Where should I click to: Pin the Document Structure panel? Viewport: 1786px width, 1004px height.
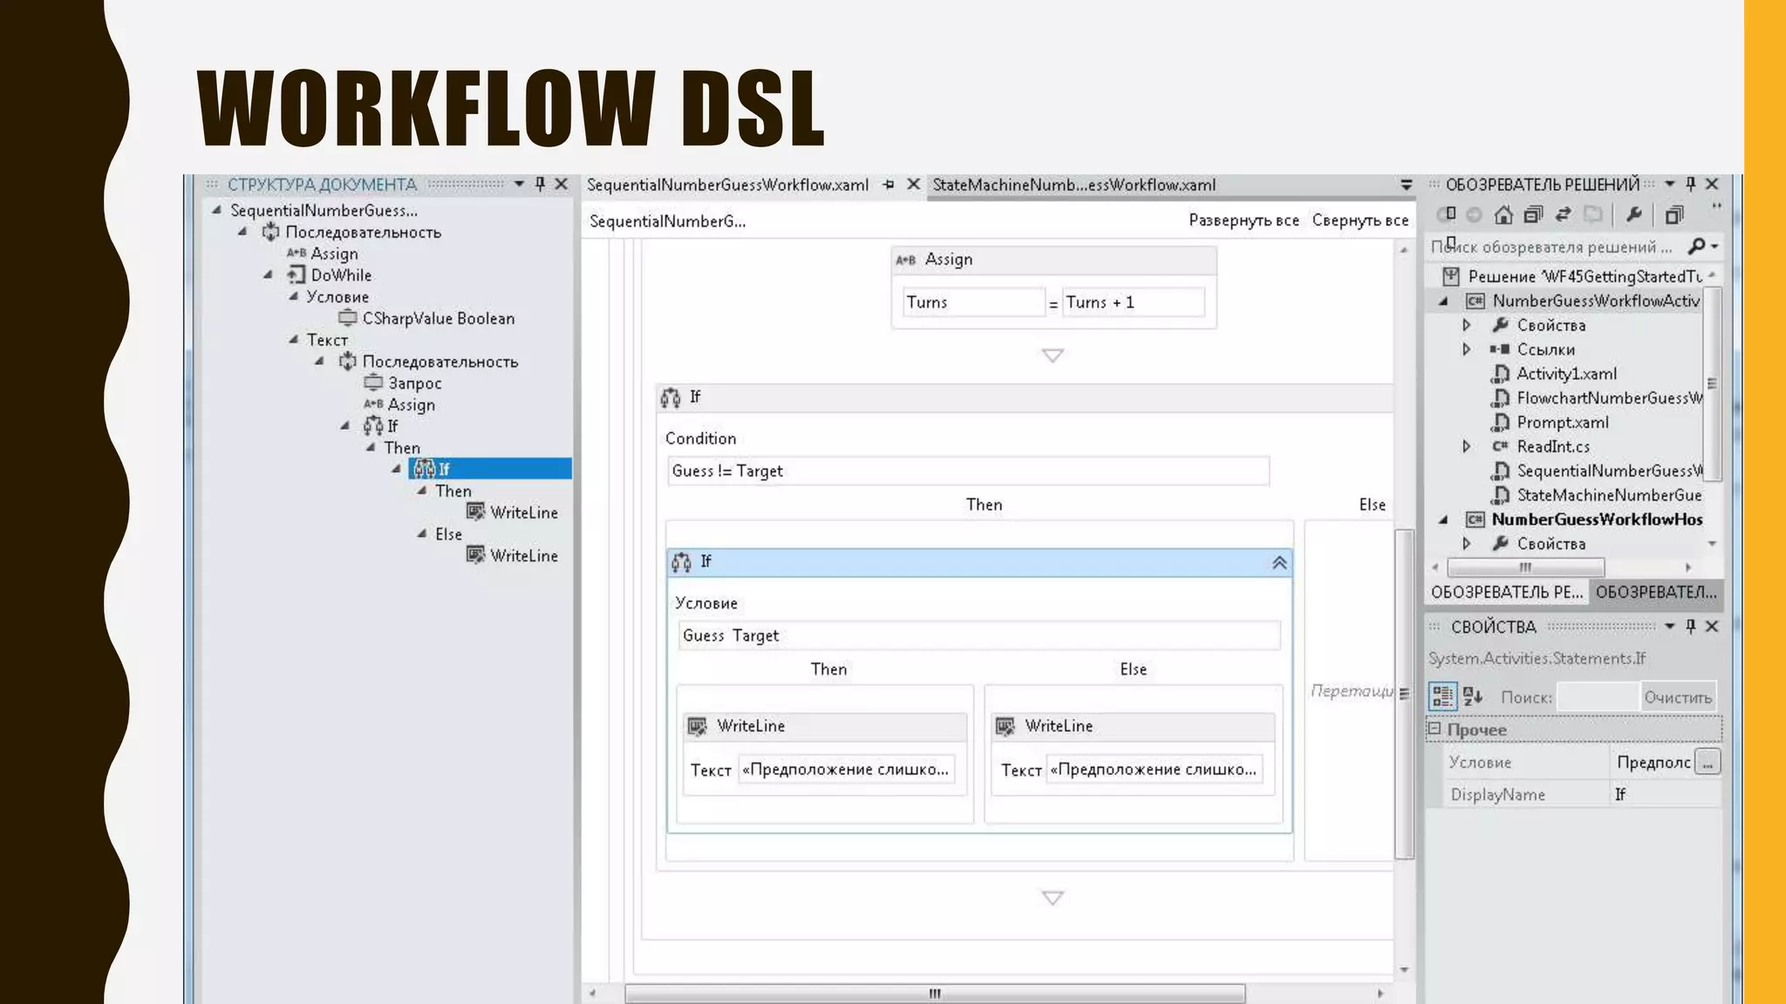540,184
